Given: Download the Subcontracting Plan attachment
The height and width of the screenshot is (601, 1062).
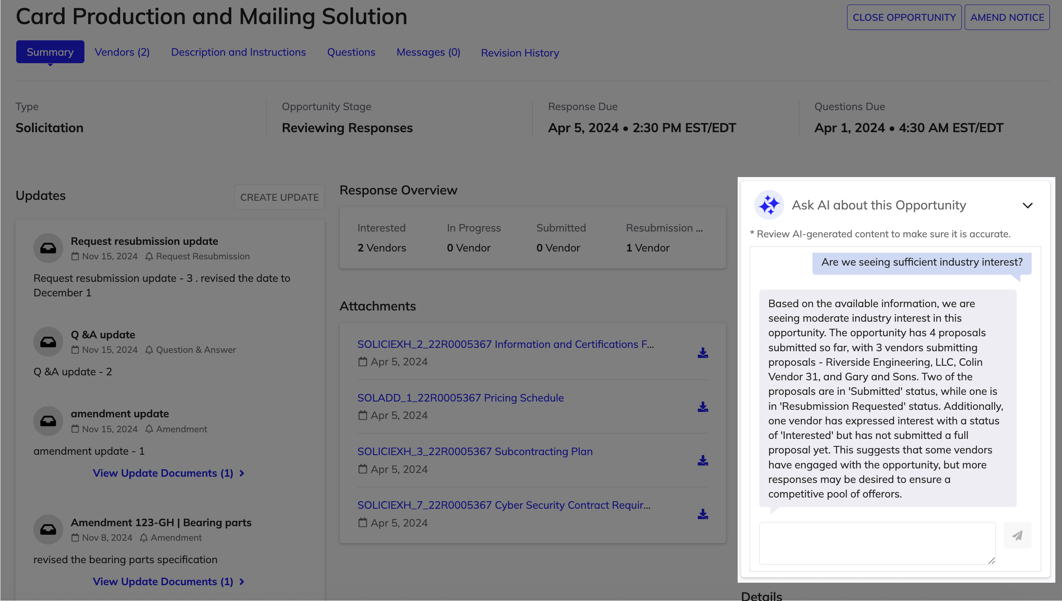Looking at the screenshot, I should [x=703, y=460].
